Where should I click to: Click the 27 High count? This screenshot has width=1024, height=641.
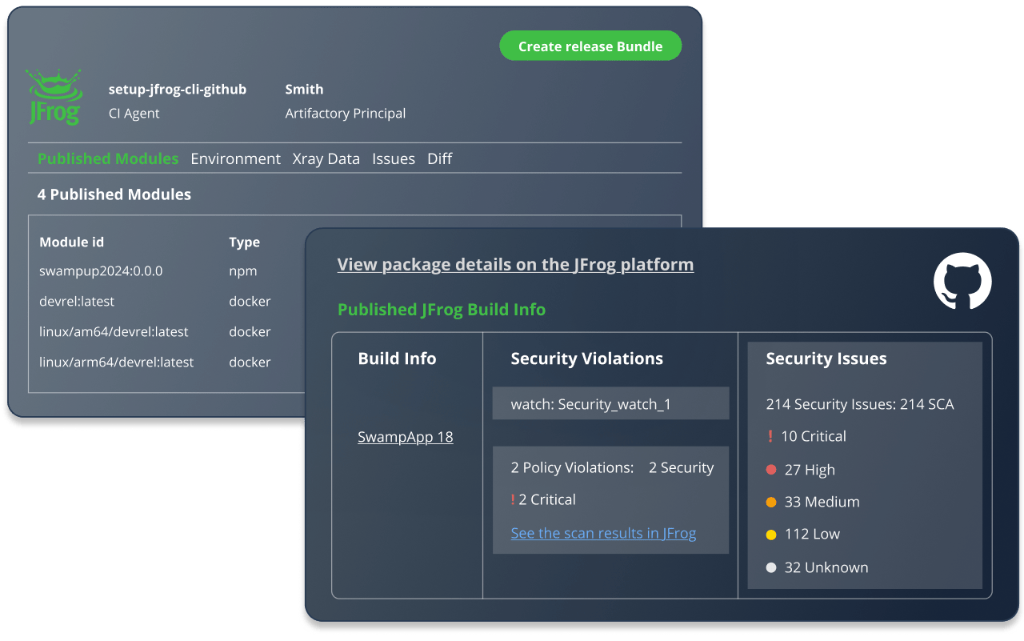[x=810, y=470]
